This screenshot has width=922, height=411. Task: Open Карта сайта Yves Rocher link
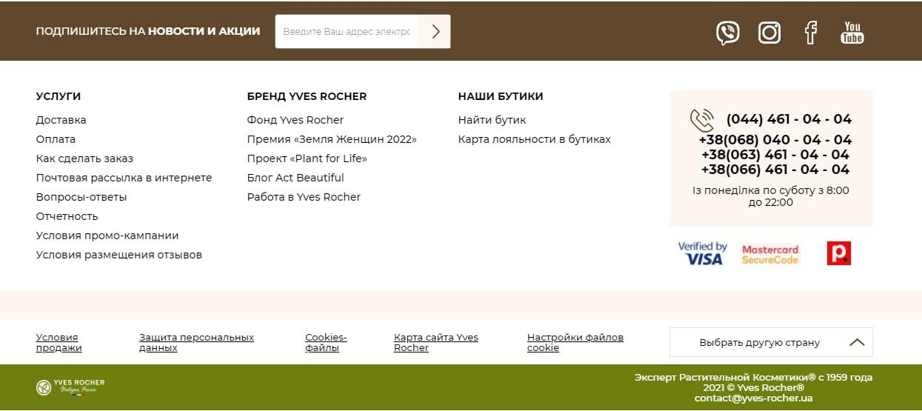tap(436, 342)
